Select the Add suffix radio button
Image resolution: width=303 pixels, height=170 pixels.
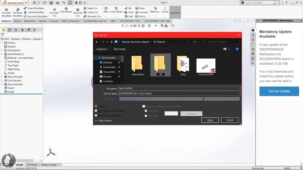[146, 116]
